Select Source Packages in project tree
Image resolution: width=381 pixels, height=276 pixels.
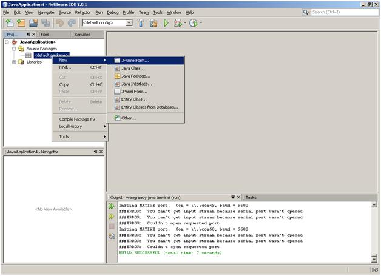[41, 49]
